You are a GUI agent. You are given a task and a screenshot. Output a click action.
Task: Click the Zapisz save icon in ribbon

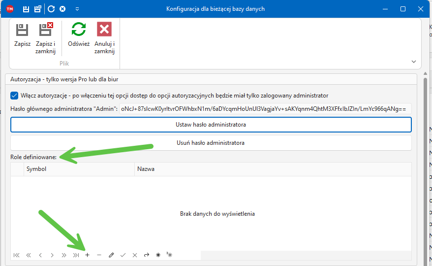click(x=22, y=30)
